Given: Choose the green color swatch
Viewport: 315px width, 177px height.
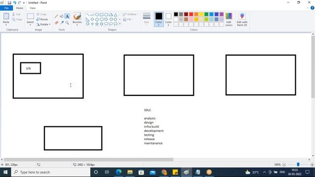Looking at the screenshot, I should tap(206, 14).
